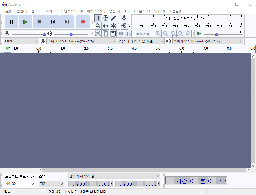256x195 pixels.
Task: Click the Silence audio icon
Action: click(x=128, y=34)
